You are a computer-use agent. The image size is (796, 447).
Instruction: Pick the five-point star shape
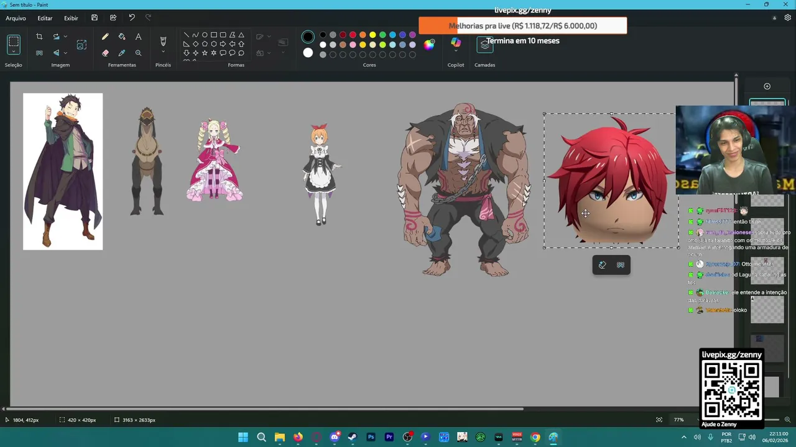[x=205, y=53]
